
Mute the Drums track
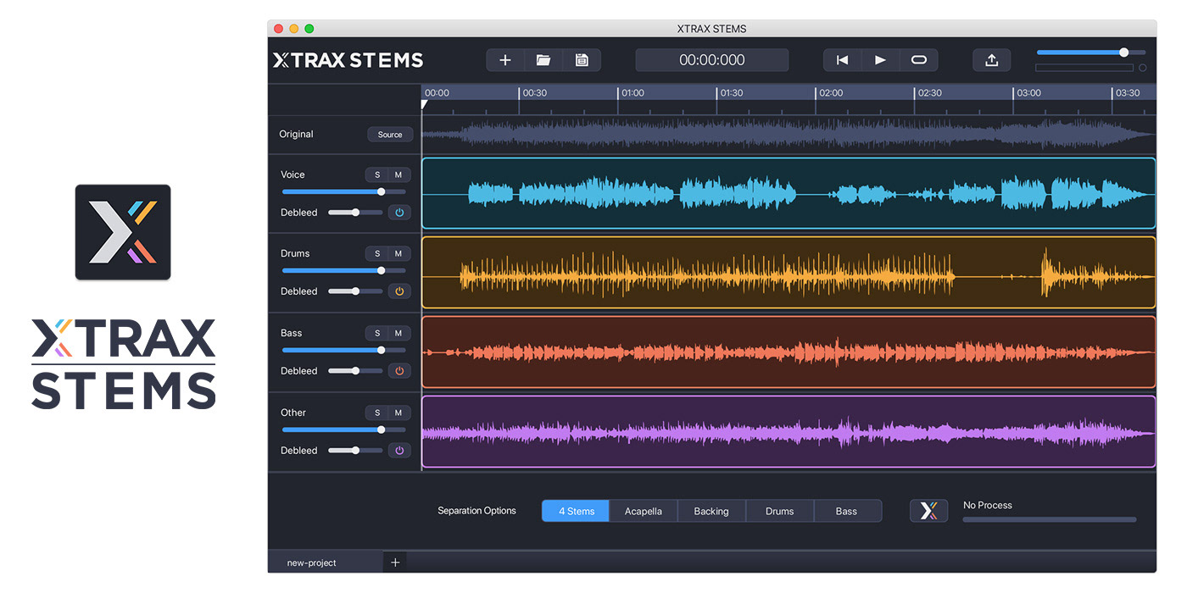point(398,253)
